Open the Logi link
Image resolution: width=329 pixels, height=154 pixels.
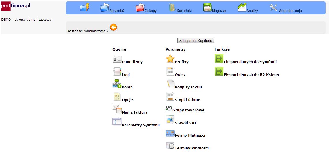pyautogui.click(x=126, y=75)
